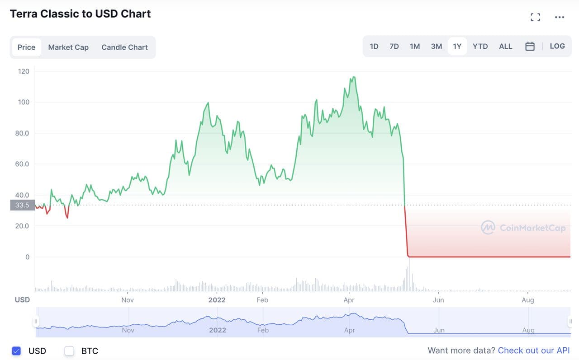Open the three-dot more options menu

point(560,18)
